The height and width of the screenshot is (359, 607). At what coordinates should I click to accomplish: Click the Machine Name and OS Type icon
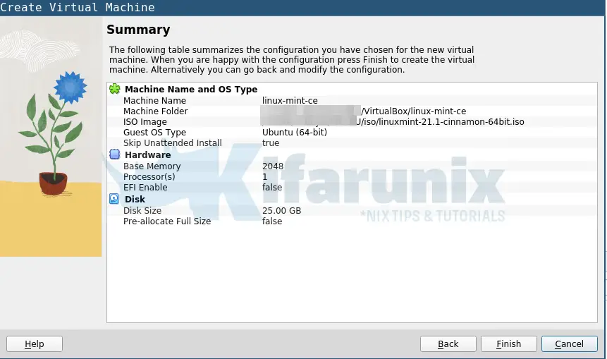point(115,89)
